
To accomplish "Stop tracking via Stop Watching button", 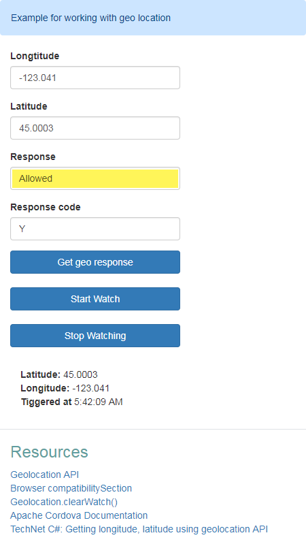I will 95,336.
